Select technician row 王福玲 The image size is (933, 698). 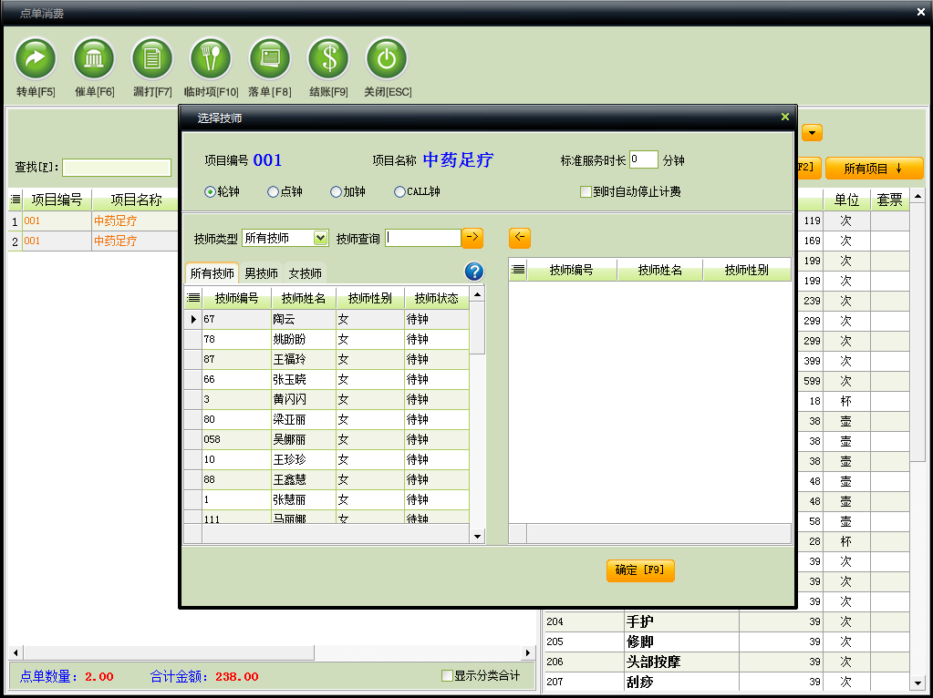pos(327,360)
